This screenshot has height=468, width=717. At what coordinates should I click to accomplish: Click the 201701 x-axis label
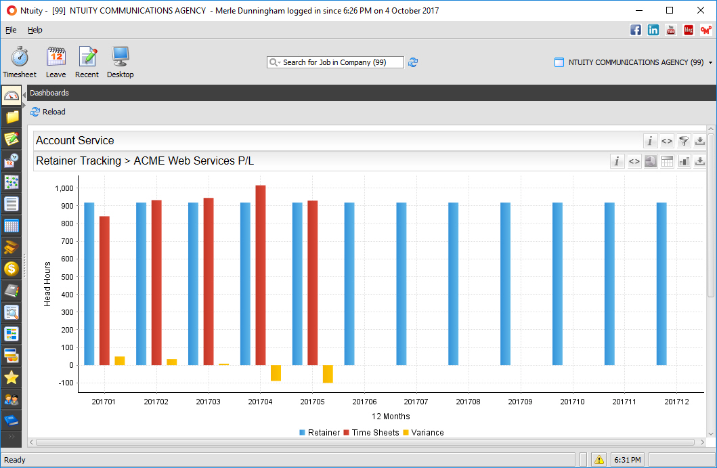tap(104, 402)
